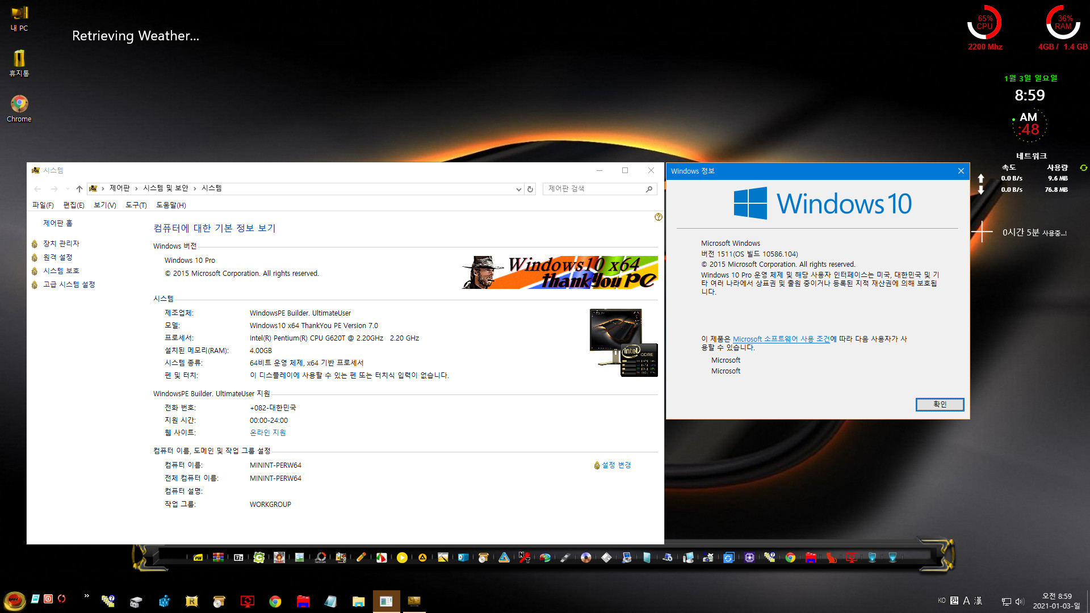
Task: Click the pencil editor icon in the dock
Action: (361, 557)
